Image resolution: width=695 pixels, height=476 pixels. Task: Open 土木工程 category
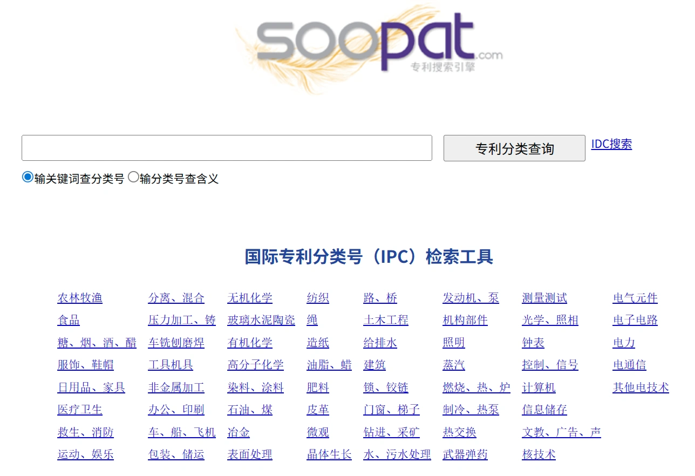click(x=386, y=320)
